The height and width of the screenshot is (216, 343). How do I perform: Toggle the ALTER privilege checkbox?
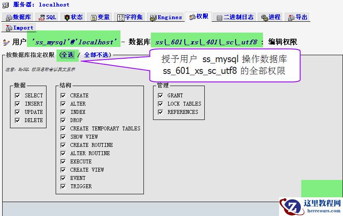[x=63, y=104]
